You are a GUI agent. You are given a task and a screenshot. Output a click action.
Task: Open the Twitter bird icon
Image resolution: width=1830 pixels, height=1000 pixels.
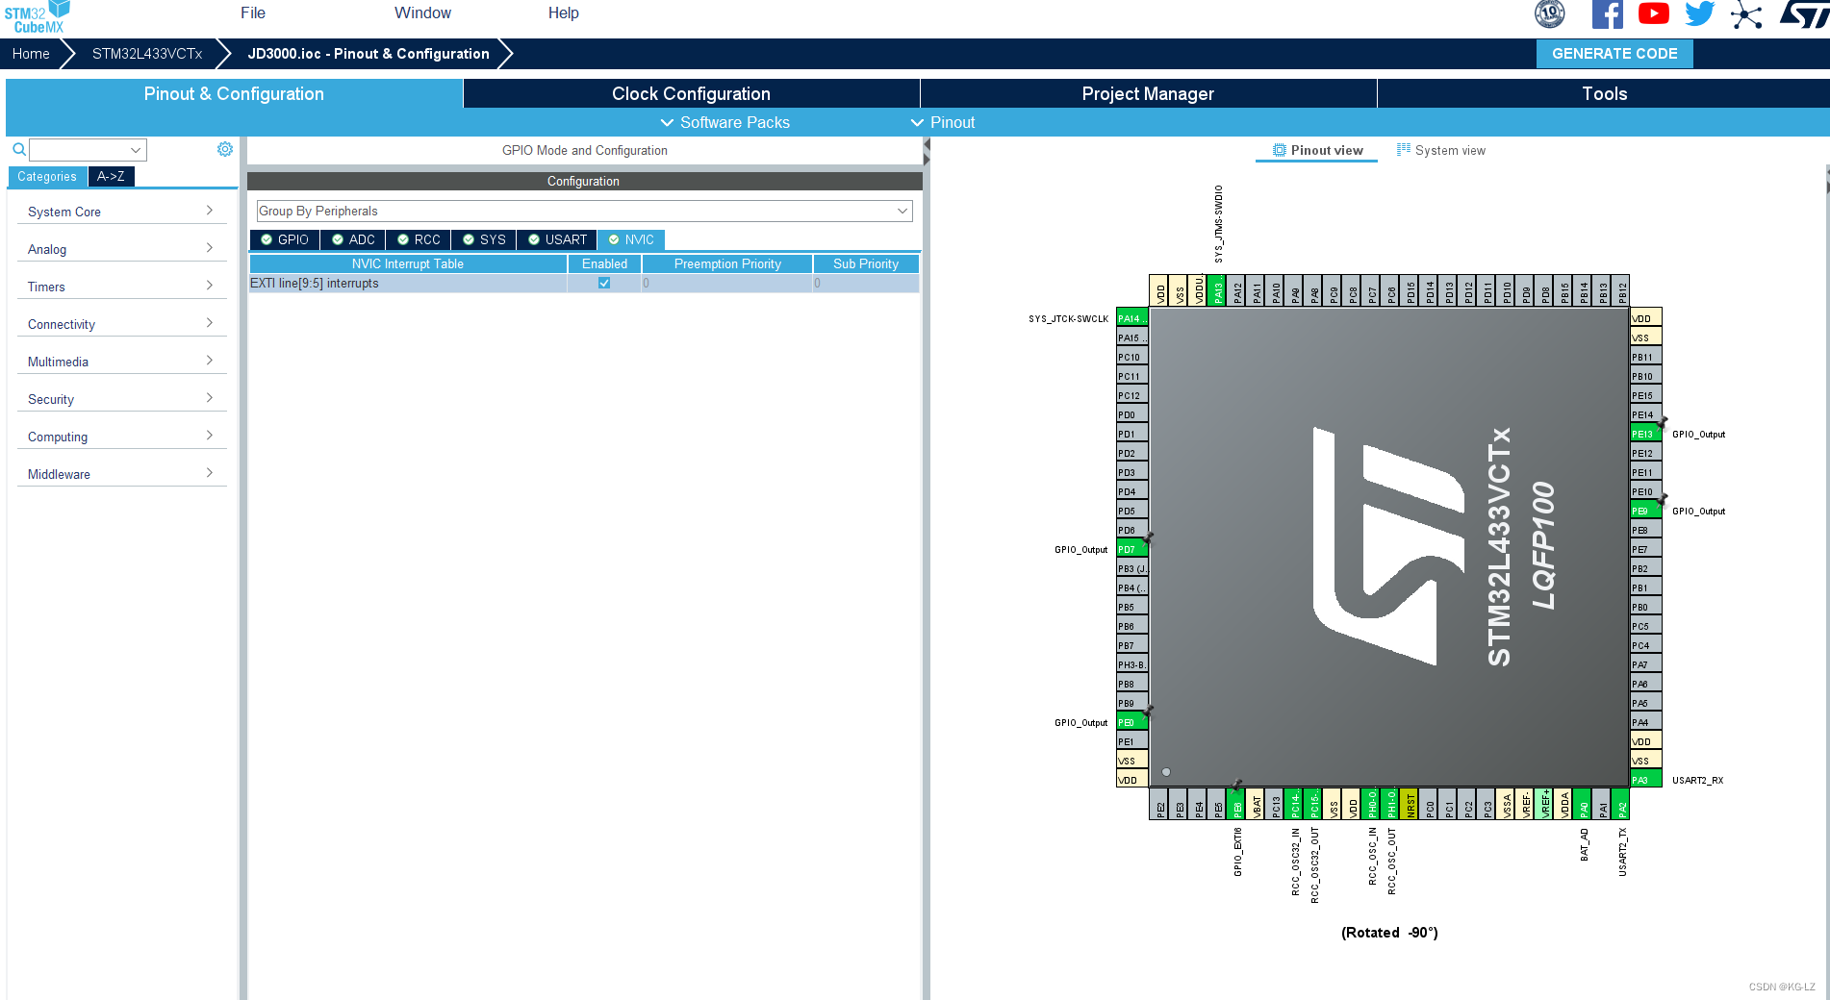click(x=1699, y=13)
